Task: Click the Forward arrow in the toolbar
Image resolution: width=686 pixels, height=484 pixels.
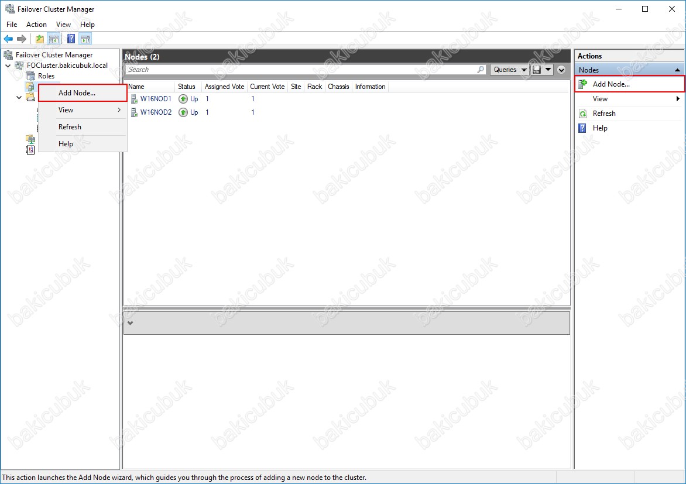Action: pyautogui.click(x=22, y=39)
